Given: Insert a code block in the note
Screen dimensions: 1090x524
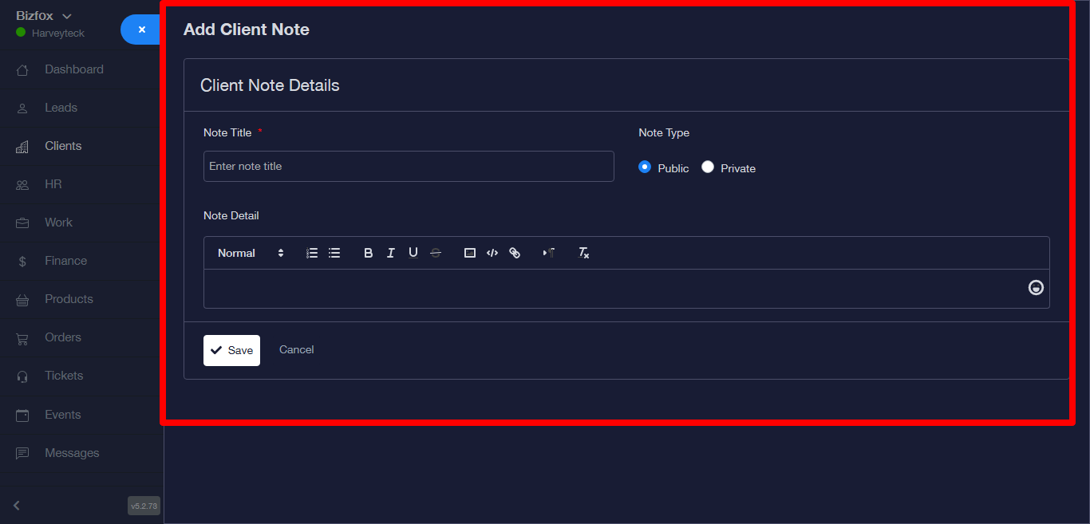Looking at the screenshot, I should coord(492,253).
